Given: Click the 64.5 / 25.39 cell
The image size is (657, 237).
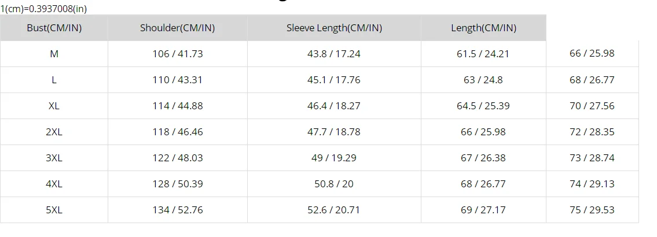Looking at the screenshot, I should [x=483, y=106].
